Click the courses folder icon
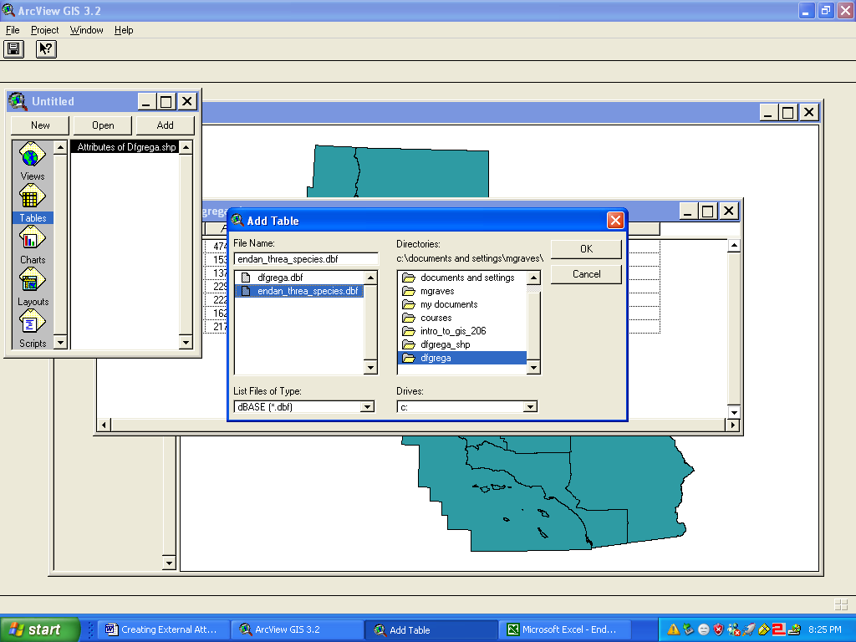 (408, 318)
